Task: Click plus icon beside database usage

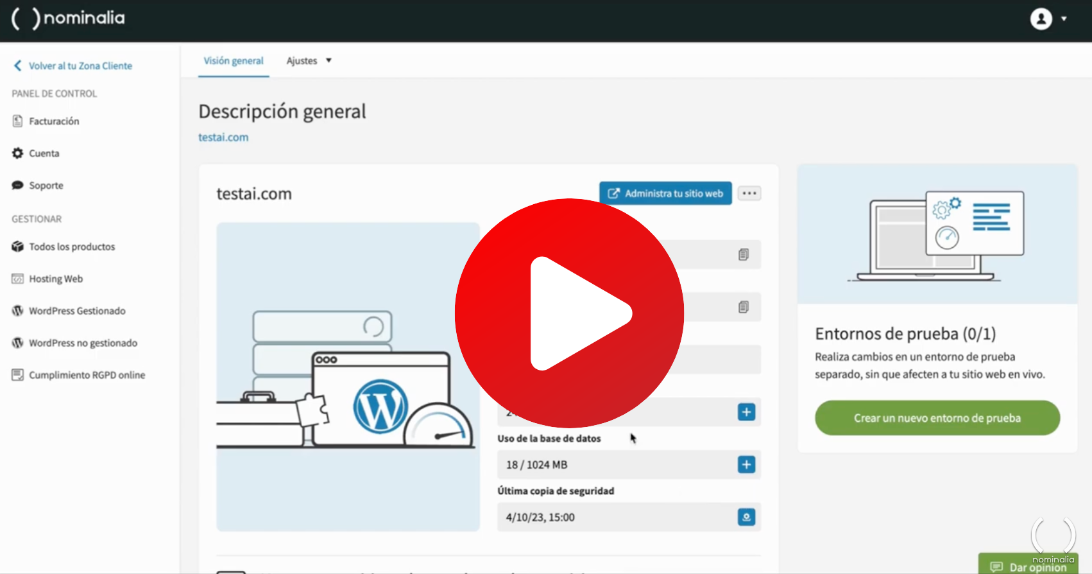Action: [x=746, y=465]
